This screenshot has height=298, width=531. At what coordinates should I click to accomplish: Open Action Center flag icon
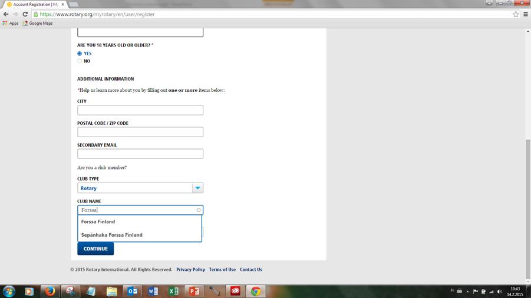pos(476,292)
